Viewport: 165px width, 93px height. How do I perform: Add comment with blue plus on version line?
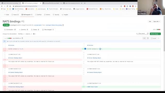[85, 49]
